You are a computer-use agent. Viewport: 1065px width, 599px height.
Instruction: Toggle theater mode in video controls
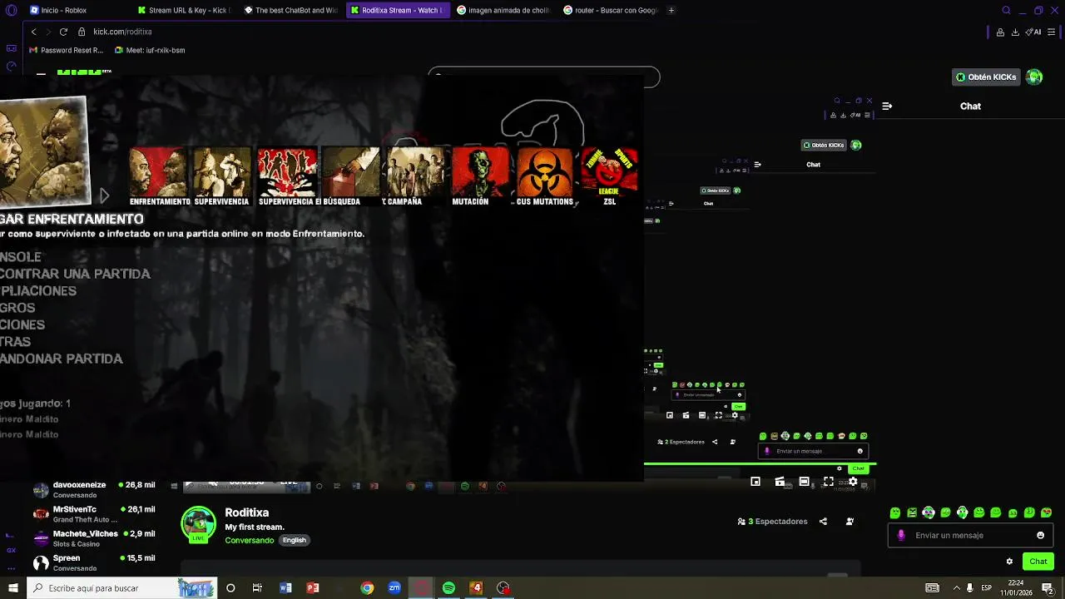pos(805,482)
